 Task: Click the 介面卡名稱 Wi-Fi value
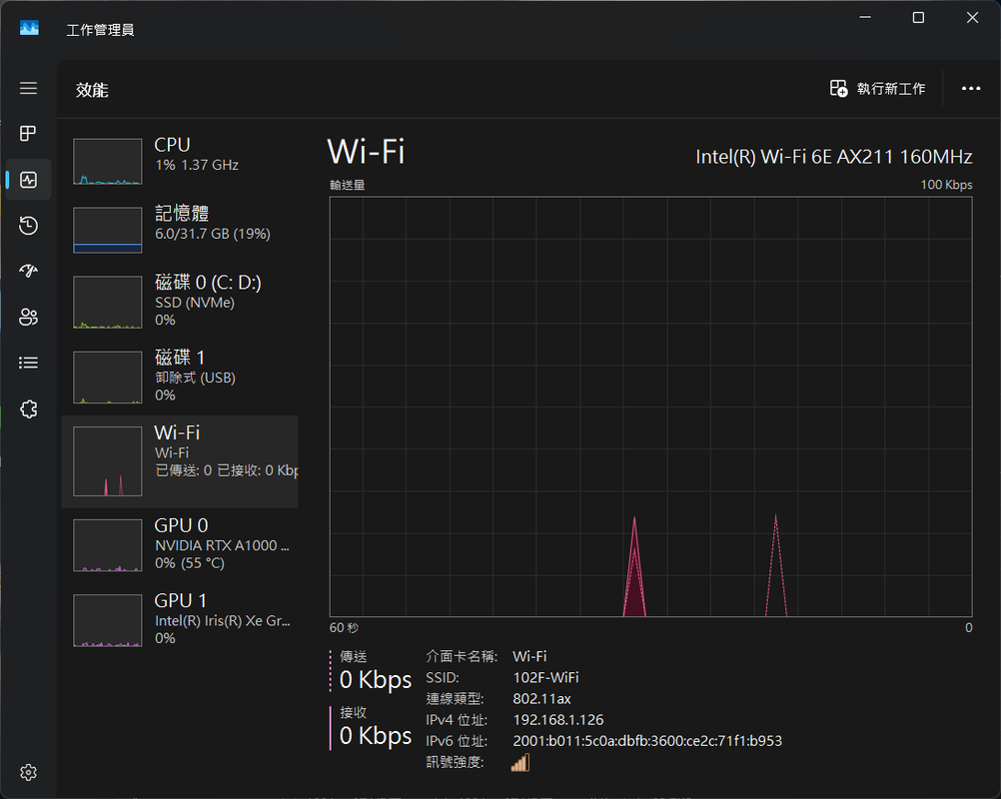(529, 657)
